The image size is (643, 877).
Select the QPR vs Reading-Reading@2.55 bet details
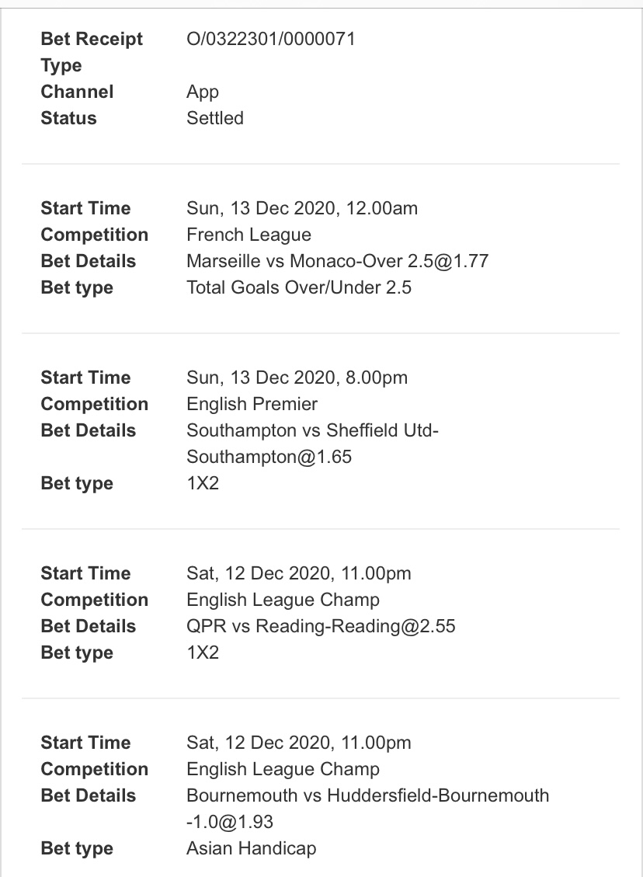(321, 626)
